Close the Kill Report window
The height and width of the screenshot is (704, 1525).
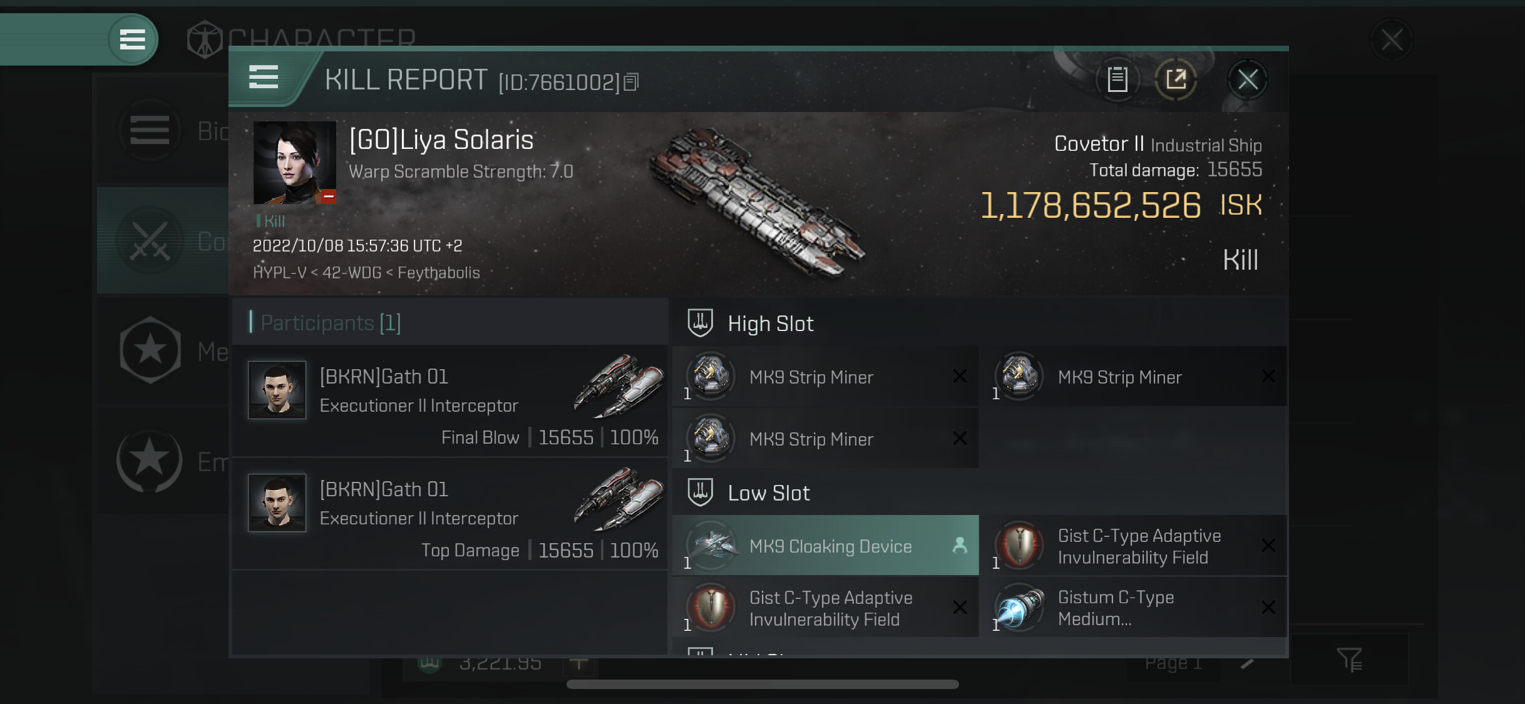pyautogui.click(x=1247, y=79)
